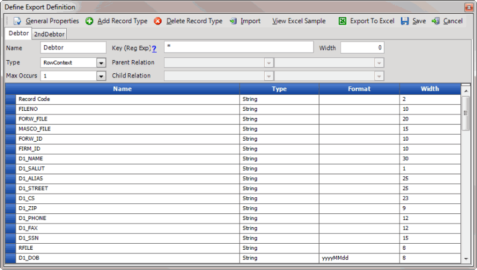Image resolution: width=477 pixels, height=270 pixels.
Task: Click View Excel Sample button
Action: [299, 21]
